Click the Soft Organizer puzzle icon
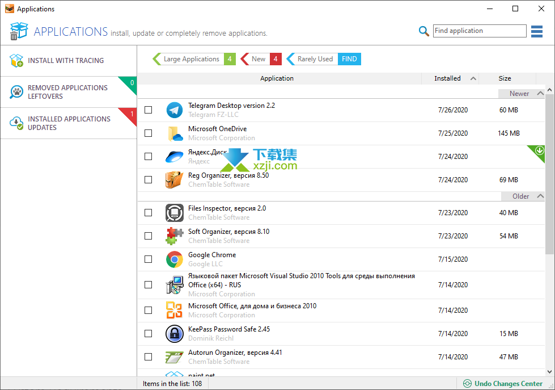Screen dimensions: 555x390 [174, 236]
